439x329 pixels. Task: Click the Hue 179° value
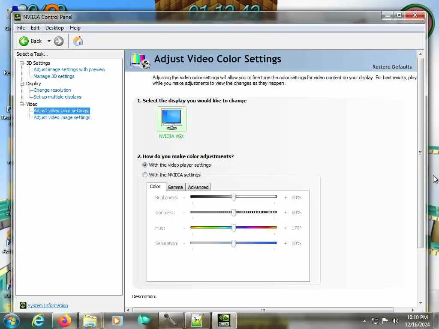click(x=297, y=228)
